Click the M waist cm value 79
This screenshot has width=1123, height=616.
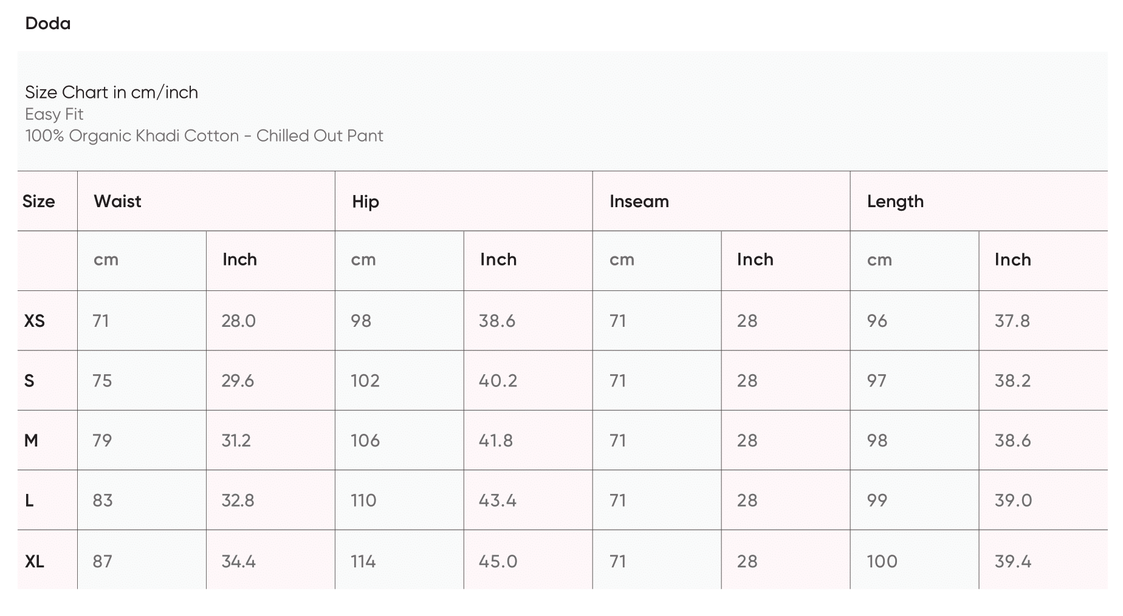click(x=102, y=440)
